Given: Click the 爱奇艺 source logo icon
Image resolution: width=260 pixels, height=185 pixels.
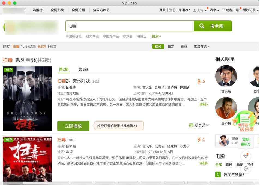Looking at the screenshot, I should point(191,126).
